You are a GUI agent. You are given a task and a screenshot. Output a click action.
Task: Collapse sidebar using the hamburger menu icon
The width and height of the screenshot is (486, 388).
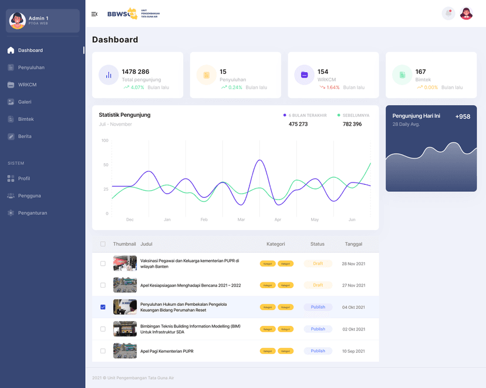click(x=95, y=14)
